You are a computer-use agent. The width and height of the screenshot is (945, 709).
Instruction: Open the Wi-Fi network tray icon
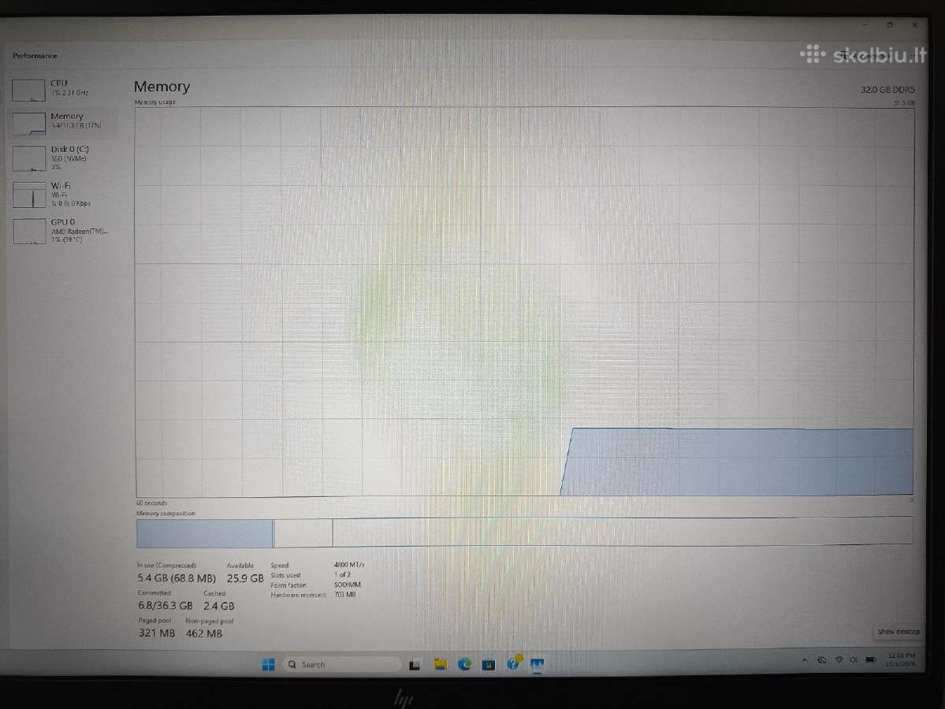839,660
